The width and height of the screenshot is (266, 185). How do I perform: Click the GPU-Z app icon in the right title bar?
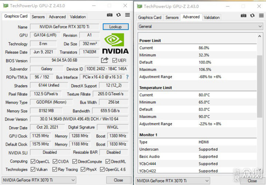click(139, 6)
